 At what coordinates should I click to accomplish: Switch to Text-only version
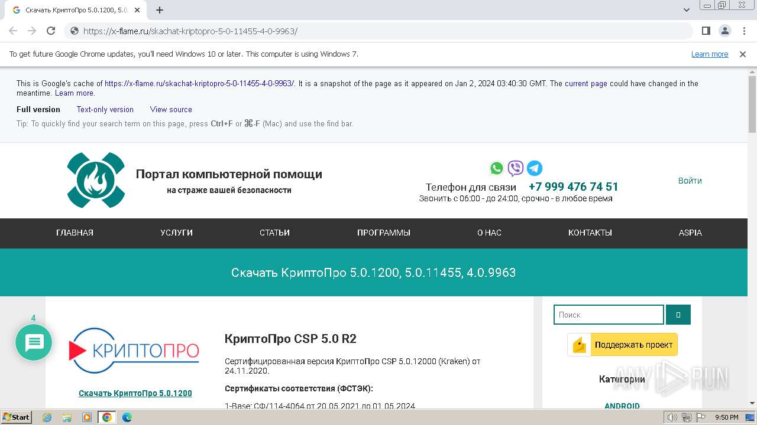point(105,109)
